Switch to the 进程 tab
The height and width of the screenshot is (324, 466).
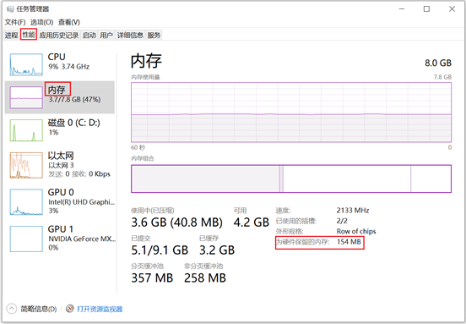[11, 36]
